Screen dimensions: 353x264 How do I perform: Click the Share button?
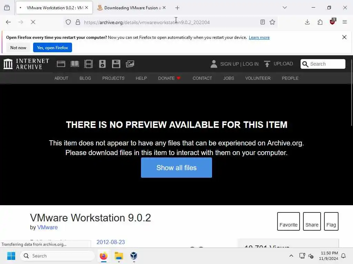coord(312,221)
